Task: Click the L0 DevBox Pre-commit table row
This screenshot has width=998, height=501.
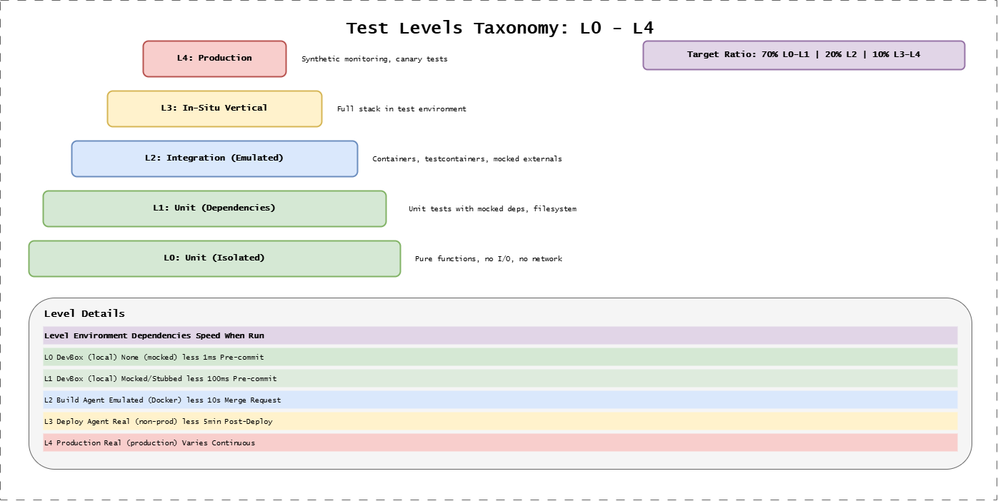Action: [499, 357]
